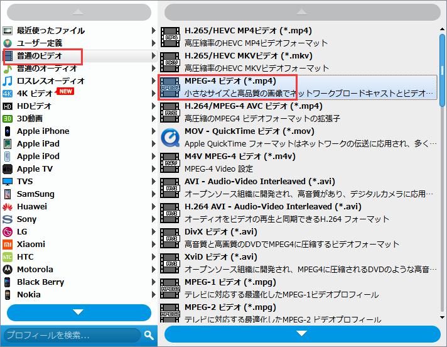The image size is (447, 347).
Task: Click the HTC logo icon
Action: point(8,257)
